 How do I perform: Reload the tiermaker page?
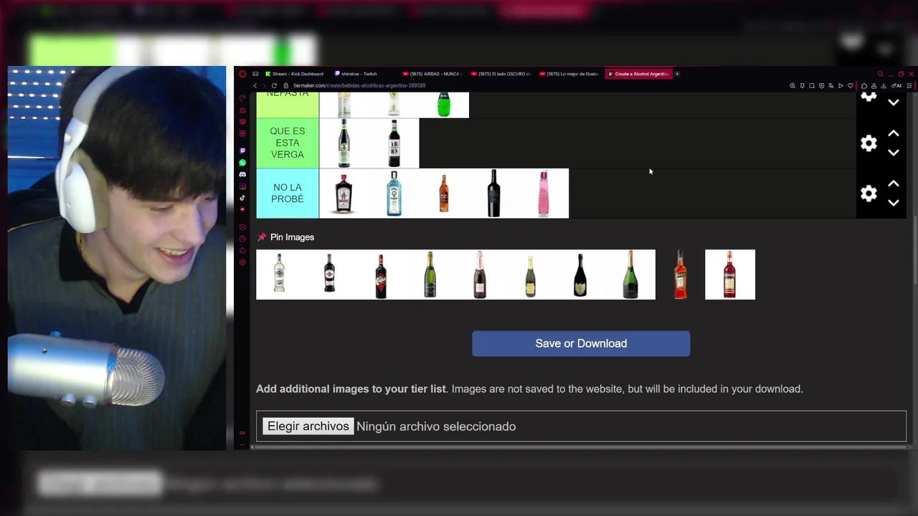pos(274,85)
